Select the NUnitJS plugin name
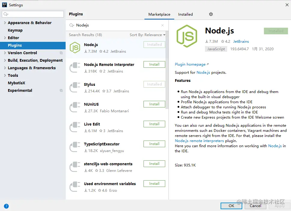Screen dimensions: 291x211 (91, 104)
